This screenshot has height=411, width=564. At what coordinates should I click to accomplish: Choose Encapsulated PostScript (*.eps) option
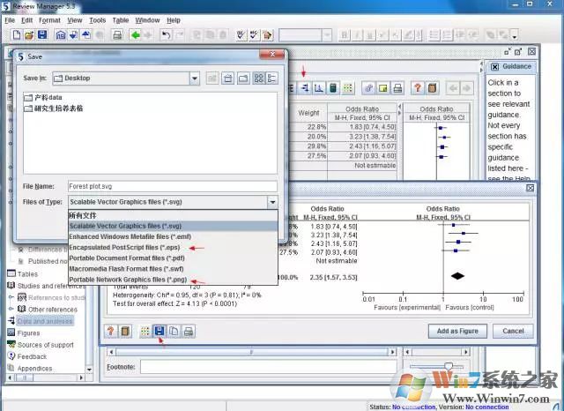[x=130, y=248]
